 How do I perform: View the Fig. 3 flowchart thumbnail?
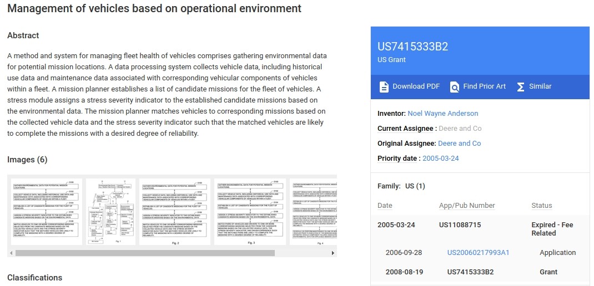tap(250, 211)
